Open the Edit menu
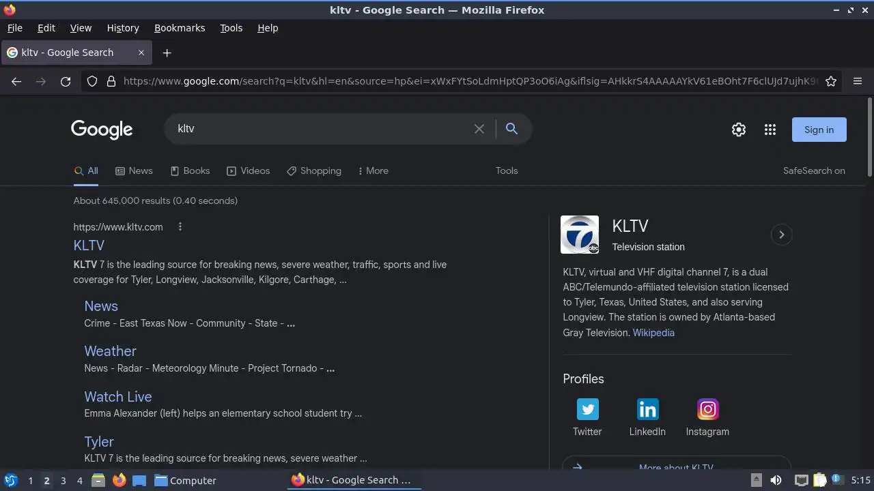The height and width of the screenshot is (491, 874). click(46, 28)
